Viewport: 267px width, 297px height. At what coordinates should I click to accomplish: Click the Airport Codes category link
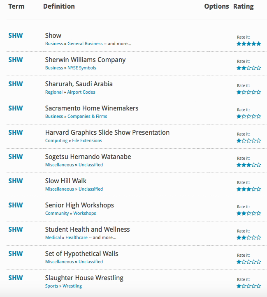point(81,92)
